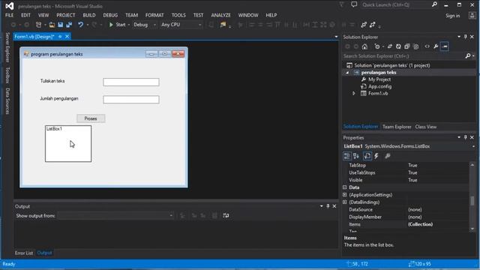480x270 pixels.
Task: Toggle Show All Files in Solution Explorer
Action: 415,46
